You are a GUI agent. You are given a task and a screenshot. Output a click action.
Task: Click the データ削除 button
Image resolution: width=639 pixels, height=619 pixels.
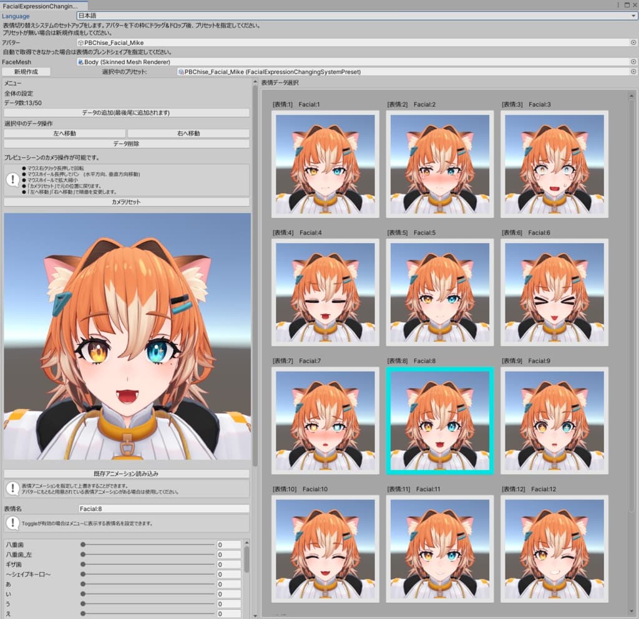[x=126, y=143]
